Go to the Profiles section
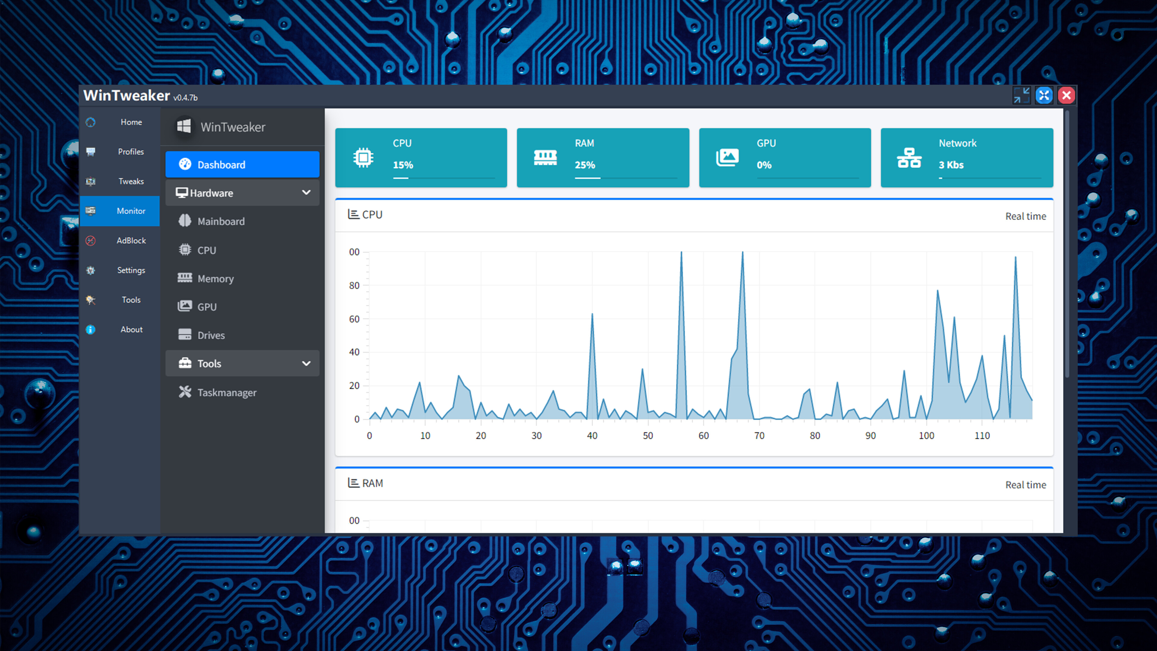 click(131, 152)
